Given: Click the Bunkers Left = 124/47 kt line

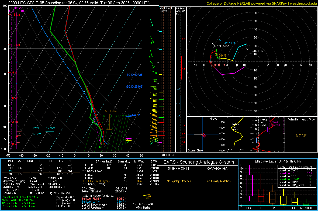Looking at the screenshot, I should click(105, 202).
